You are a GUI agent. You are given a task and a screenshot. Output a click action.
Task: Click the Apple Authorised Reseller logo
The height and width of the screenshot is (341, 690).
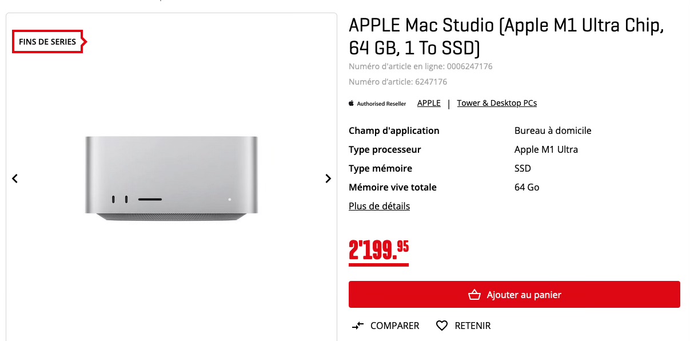tap(377, 104)
